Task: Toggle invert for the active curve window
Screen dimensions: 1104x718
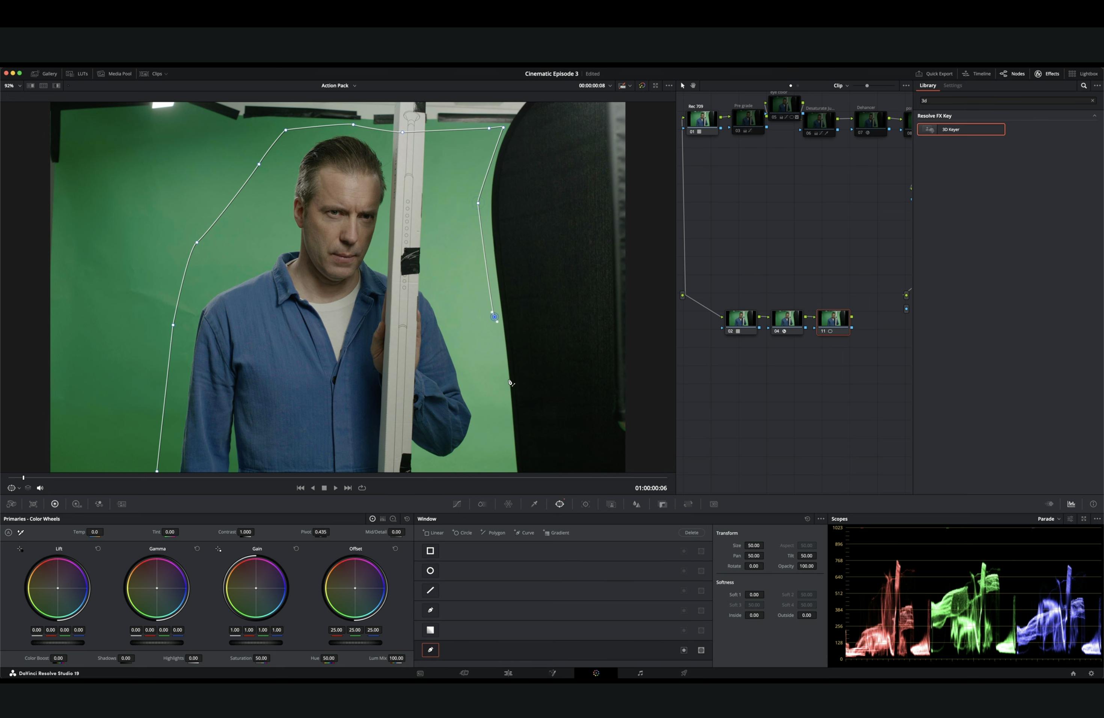Action: tap(684, 650)
